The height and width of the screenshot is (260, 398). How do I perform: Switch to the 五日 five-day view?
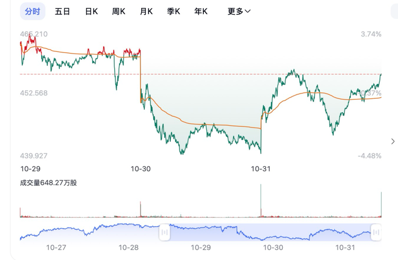point(62,11)
